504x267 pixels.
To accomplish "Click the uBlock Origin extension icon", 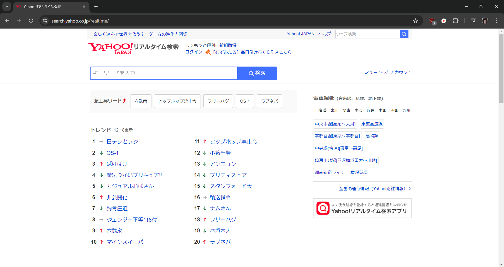I will [432, 21].
